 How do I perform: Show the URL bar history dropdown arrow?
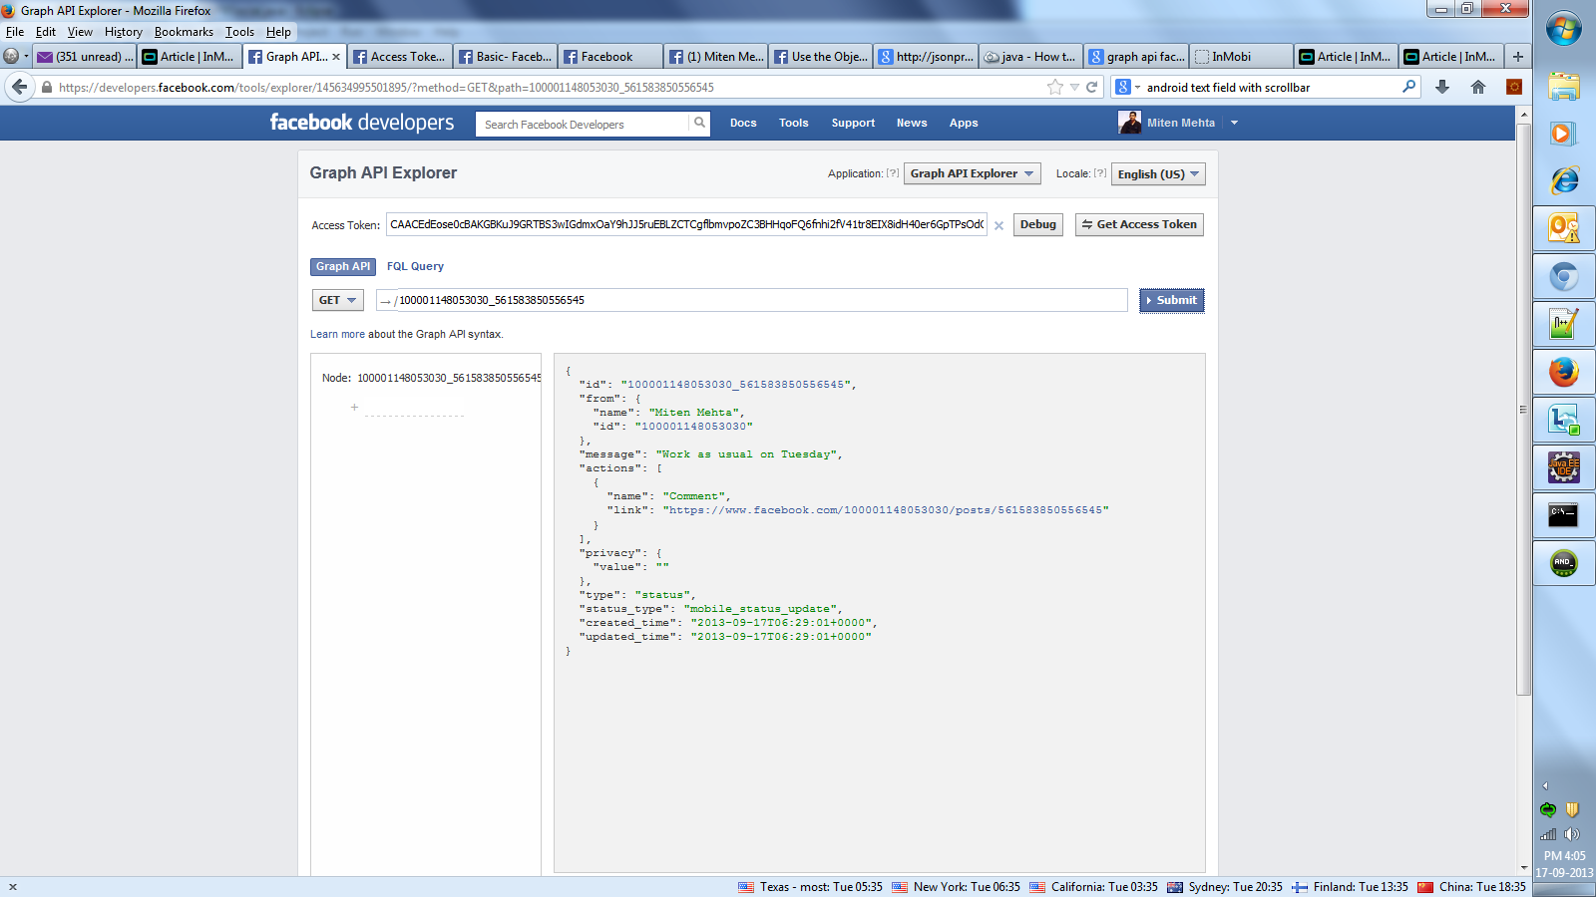pos(1074,88)
